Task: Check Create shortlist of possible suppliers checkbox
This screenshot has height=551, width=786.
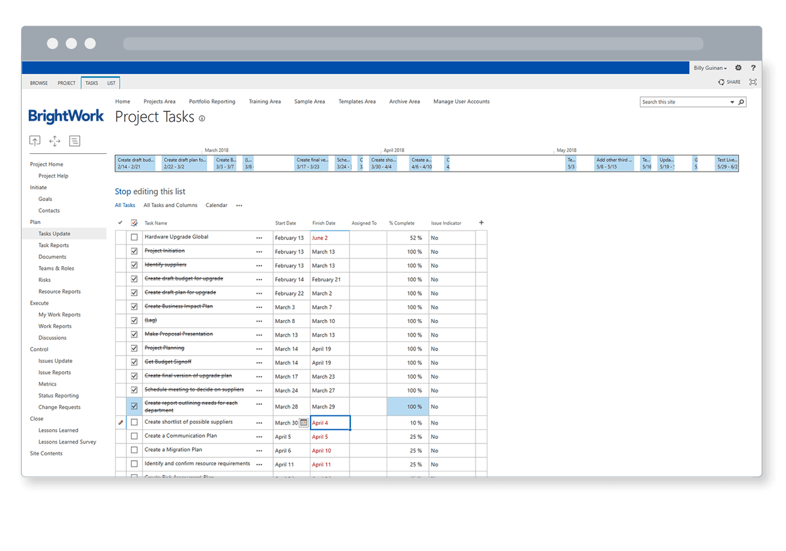Action: click(x=134, y=423)
